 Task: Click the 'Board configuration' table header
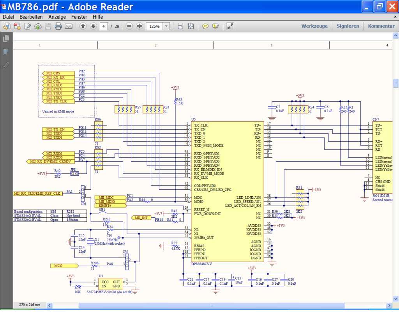pyautogui.click(x=28, y=211)
